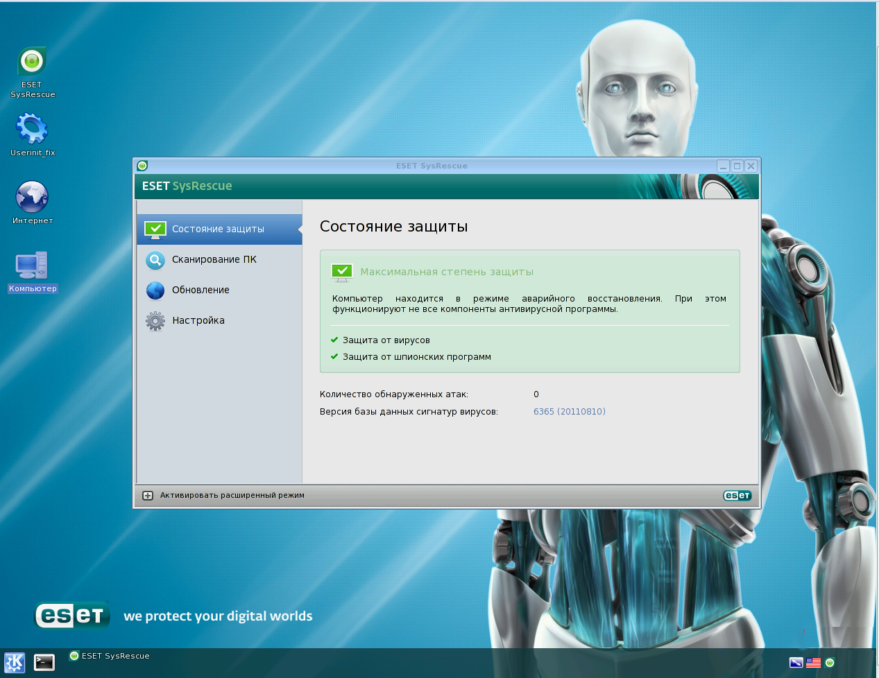The image size is (879, 678).
Task: Click the Защита от шпионских программ status item
Action: (x=416, y=357)
